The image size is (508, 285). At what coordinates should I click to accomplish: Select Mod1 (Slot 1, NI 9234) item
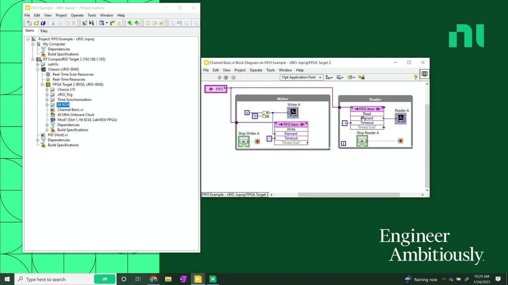click(87, 120)
